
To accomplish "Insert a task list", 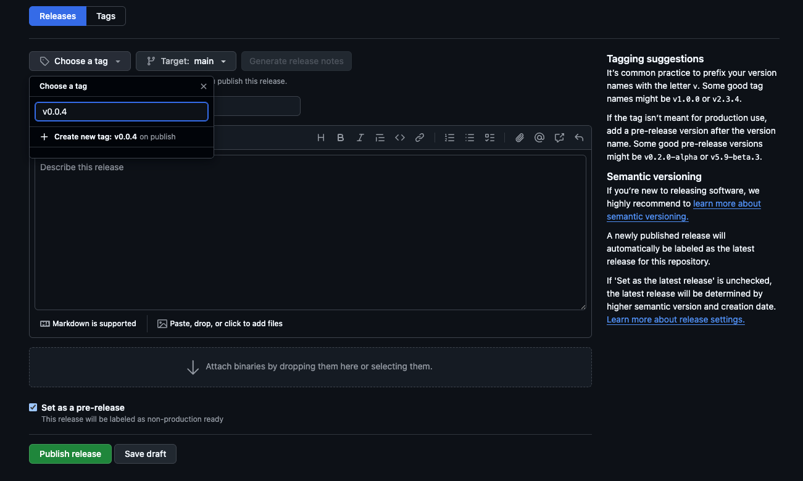I will (x=489, y=138).
